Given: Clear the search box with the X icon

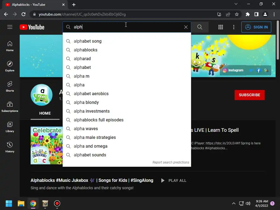Looking at the screenshot, I should 186,27.
